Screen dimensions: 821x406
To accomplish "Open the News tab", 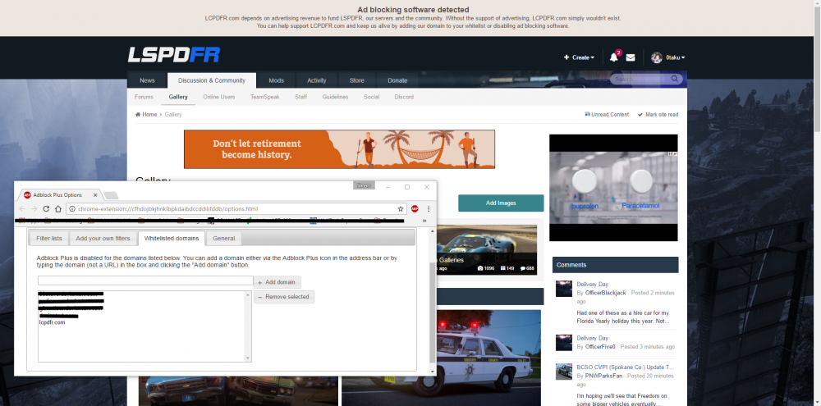I will [147, 80].
